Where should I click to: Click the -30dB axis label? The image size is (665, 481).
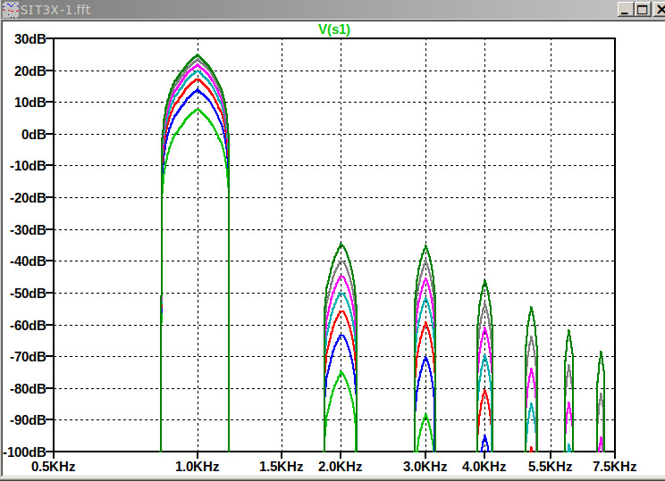28,230
